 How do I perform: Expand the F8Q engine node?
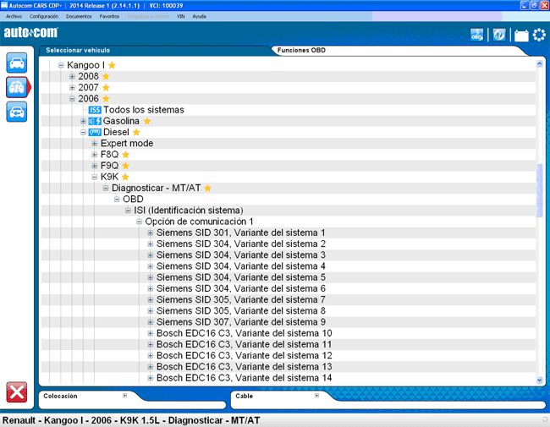95,155
